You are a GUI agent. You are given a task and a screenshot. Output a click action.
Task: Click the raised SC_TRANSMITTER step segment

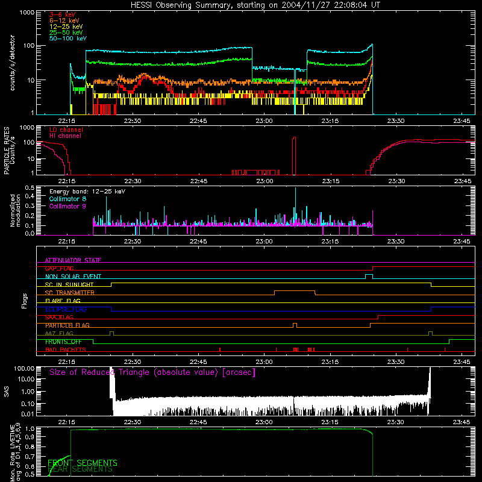click(295, 291)
